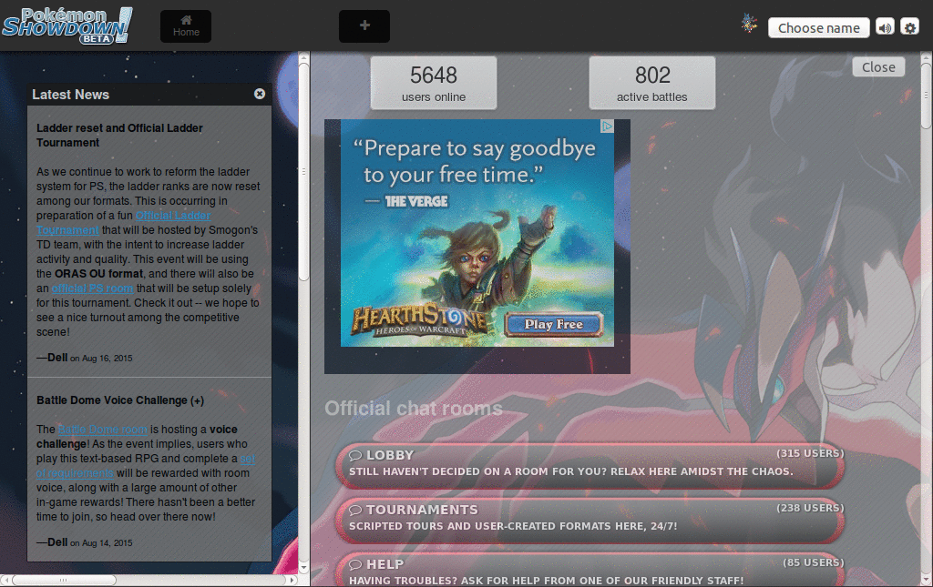Click the Official chat rooms heading
The width and height of the screenshot is (933, 587).
coord(414,408)
